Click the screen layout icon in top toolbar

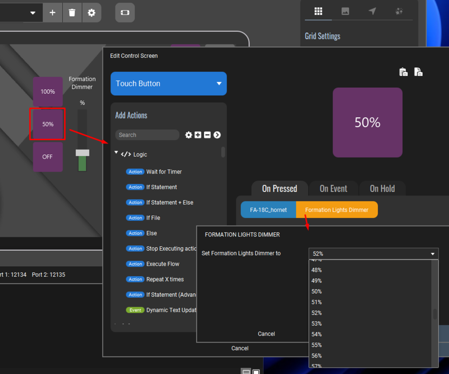pos(125,12)
